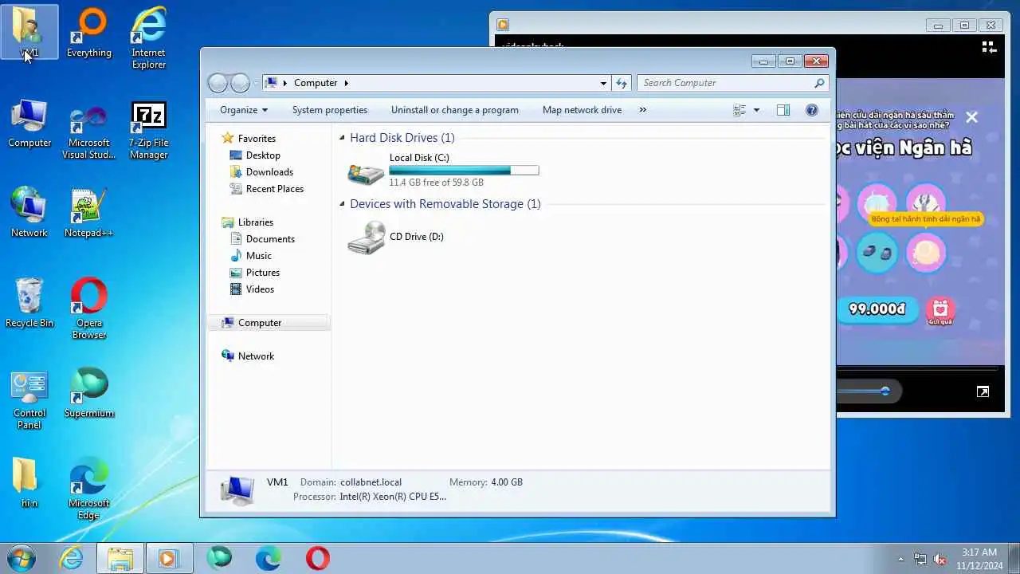Change view with the view icon
Viewport: 1020px width, 574px height.
739,110
